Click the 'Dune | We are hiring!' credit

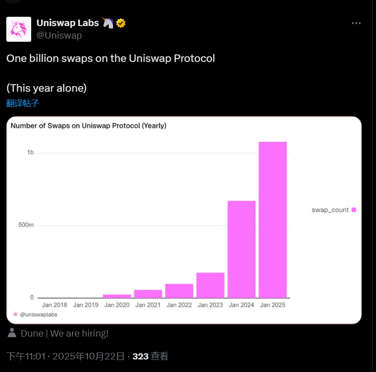click(x=65, y=333)
